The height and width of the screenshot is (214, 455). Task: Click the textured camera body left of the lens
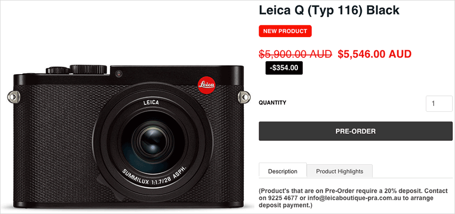click(x=55, y=138)
